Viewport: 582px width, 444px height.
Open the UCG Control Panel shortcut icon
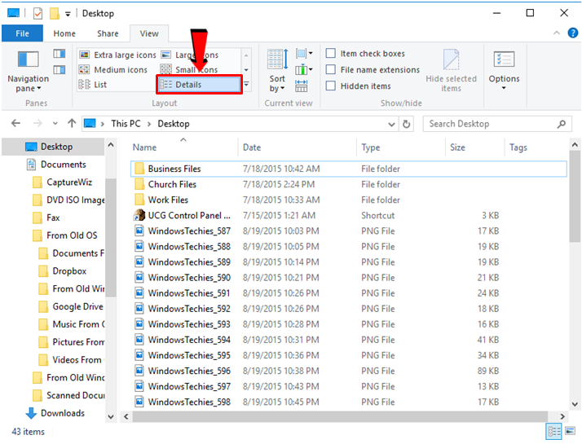[x=139, y=215]
